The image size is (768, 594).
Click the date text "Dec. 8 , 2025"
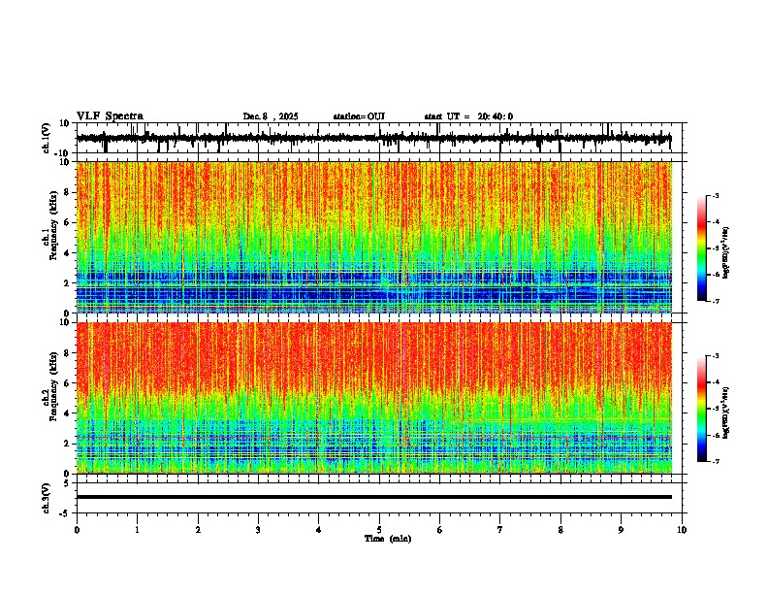coord(271,116)
